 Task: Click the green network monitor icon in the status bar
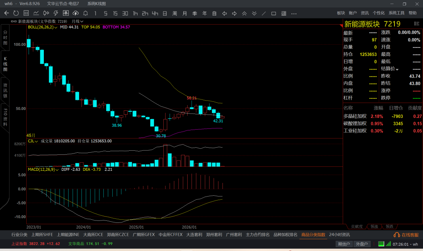pyautogui.click(x=381, y=244)
